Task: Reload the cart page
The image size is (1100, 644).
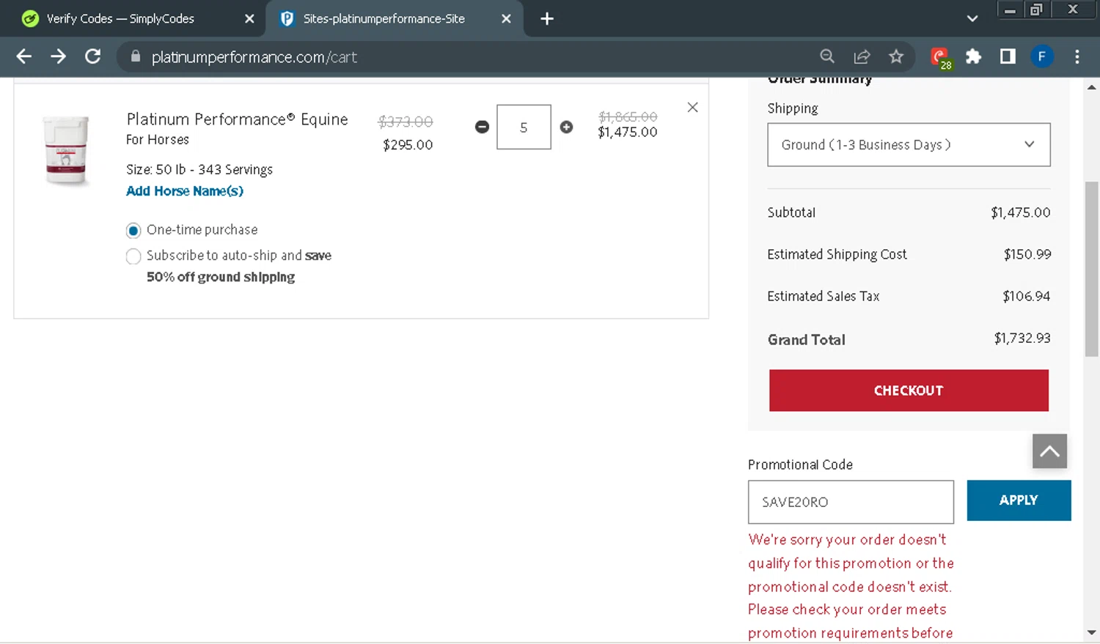Action: (92, 56)
